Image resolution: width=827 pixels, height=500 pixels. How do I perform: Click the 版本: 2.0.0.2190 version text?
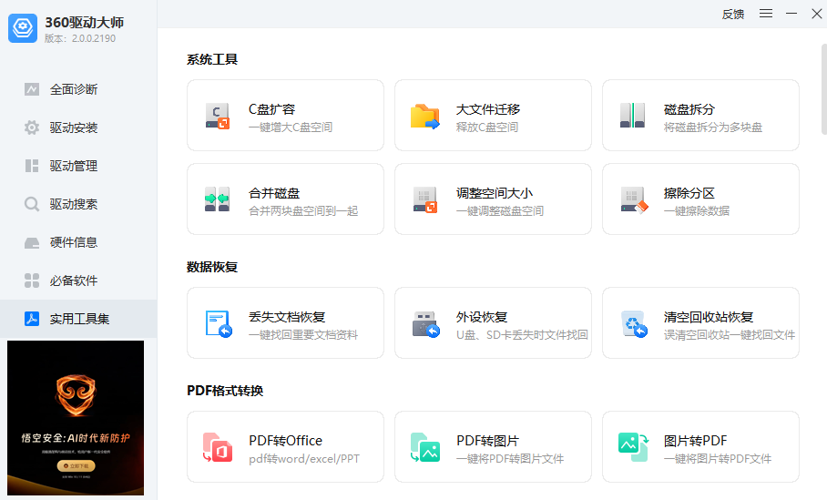pos(80,38)
